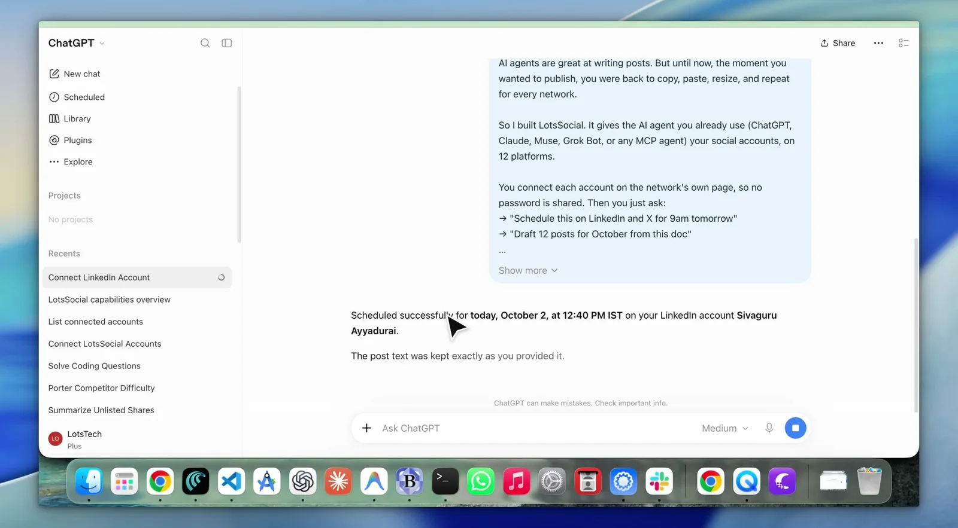The height and width of the screenshot is (528, 958).
Task: Click the Share button
Action: [x=838, y=43]
